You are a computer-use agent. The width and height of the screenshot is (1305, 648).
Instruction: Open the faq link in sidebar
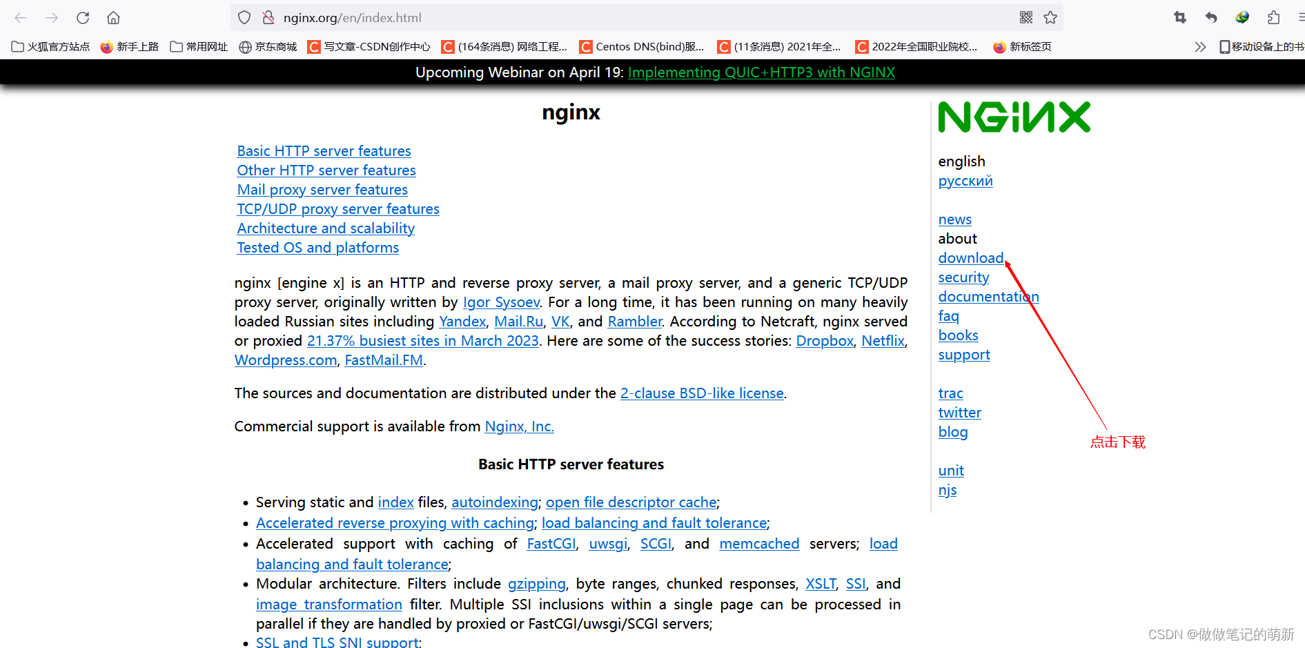pyautogui.click(x=949, y=316)
